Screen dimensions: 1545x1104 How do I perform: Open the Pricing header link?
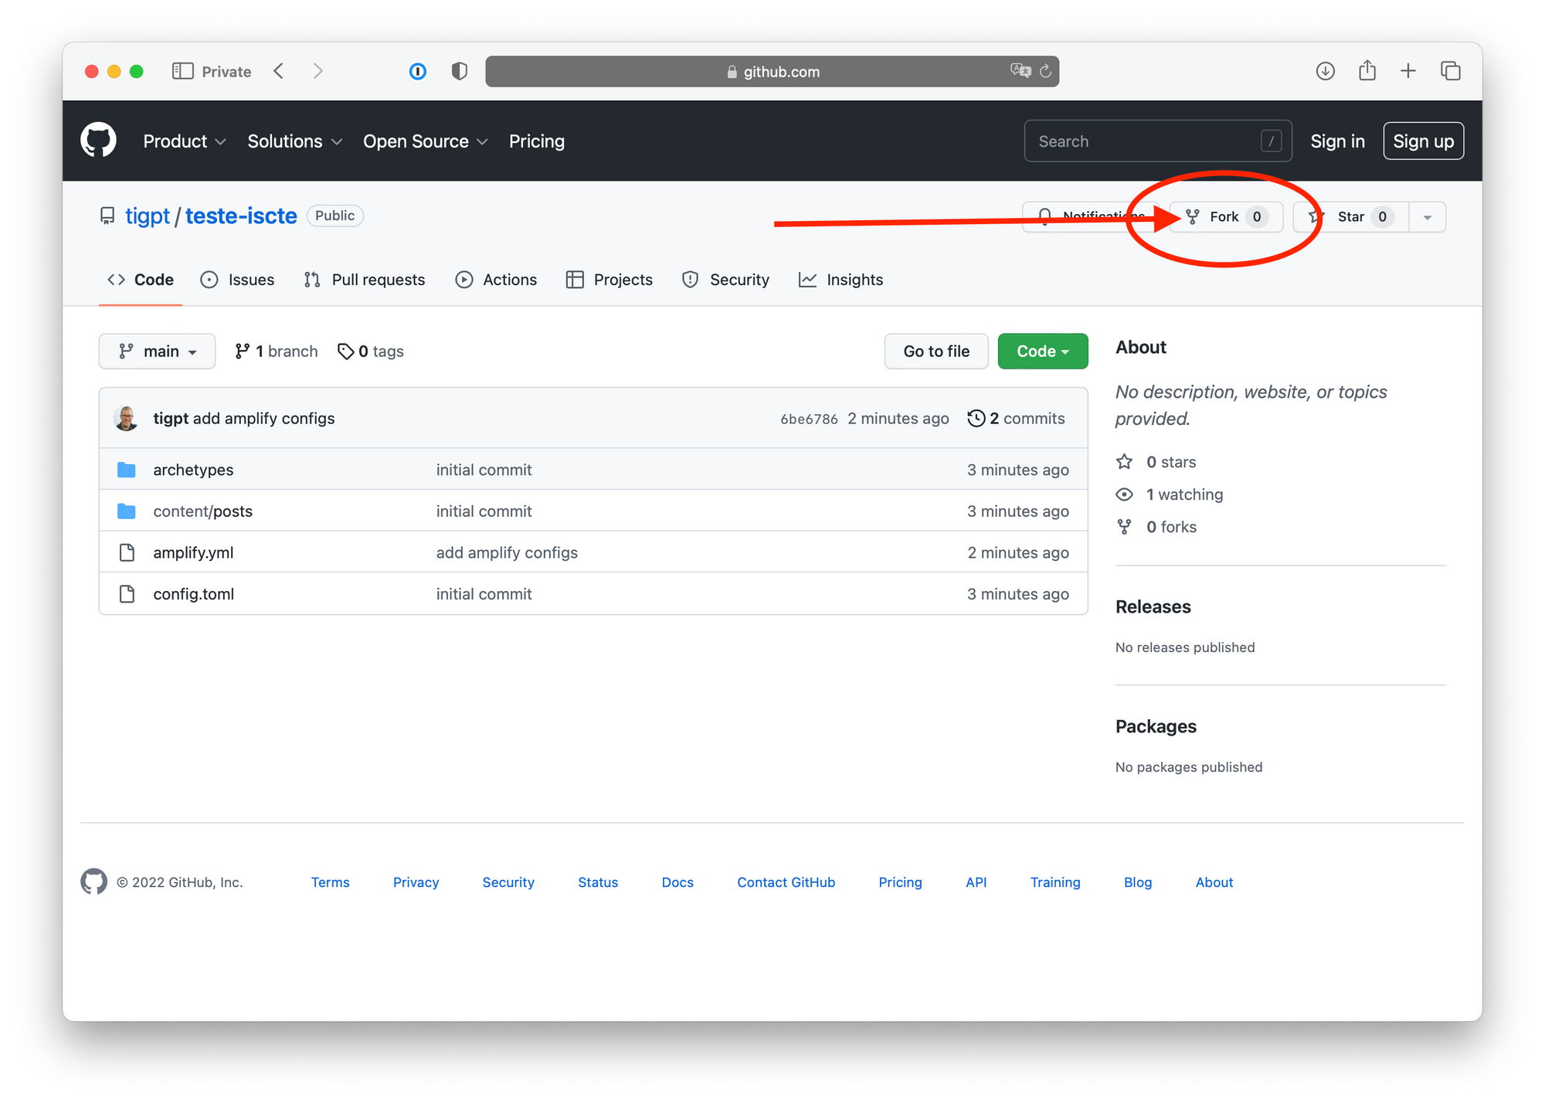point(537,141)
